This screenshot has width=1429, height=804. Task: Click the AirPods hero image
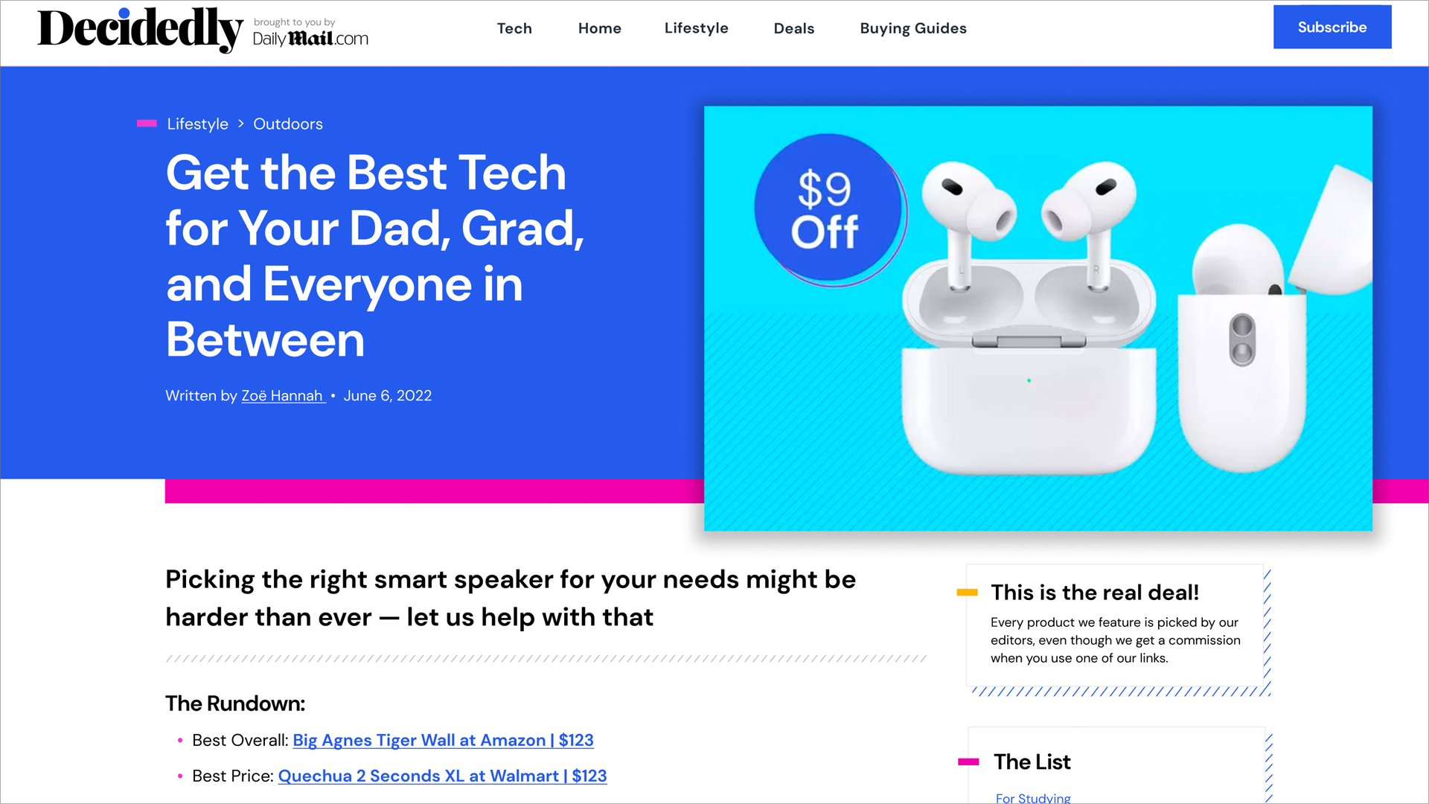tap(1038, 319)
